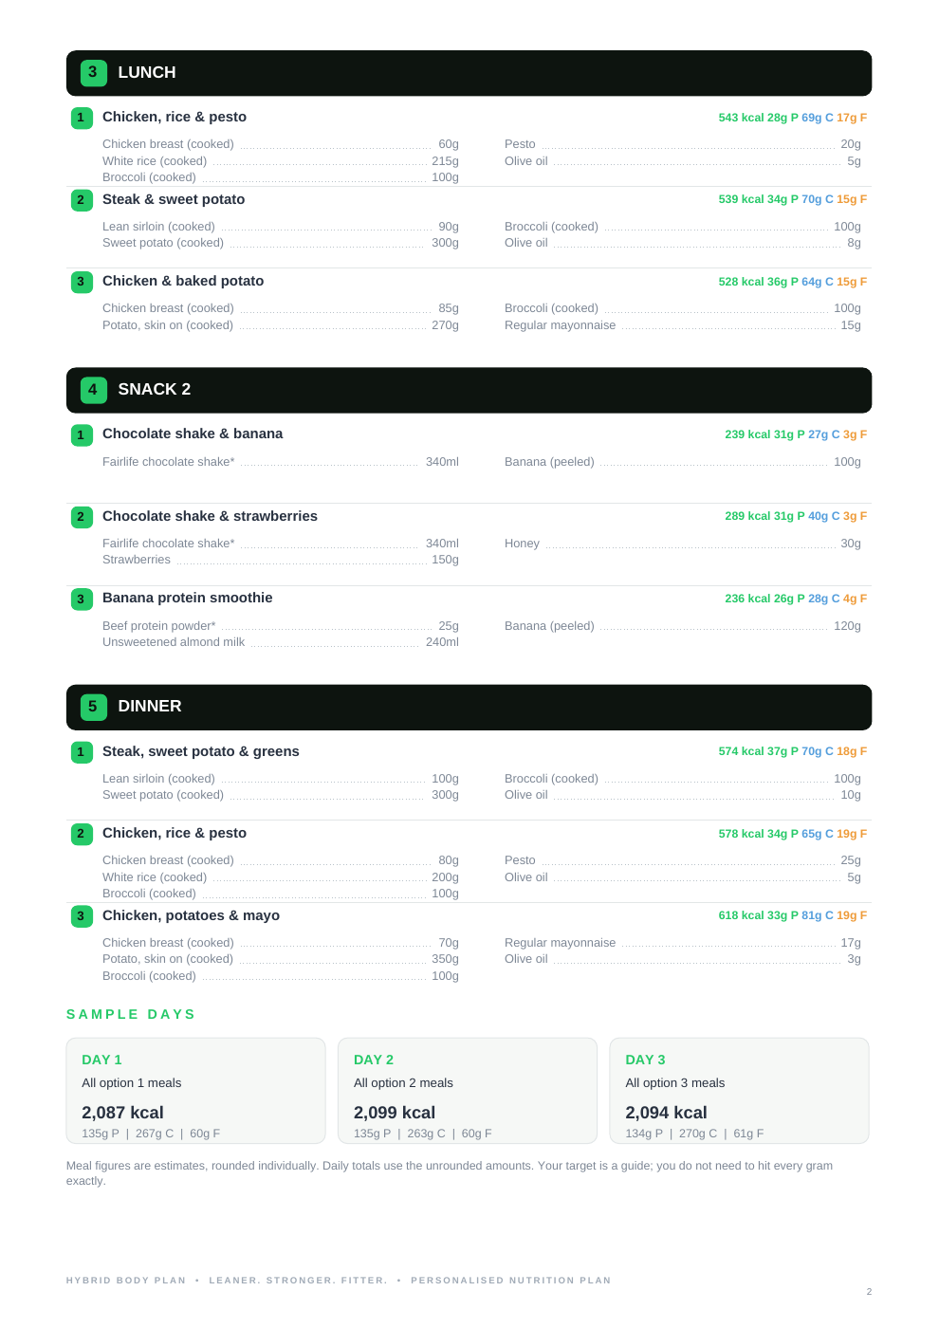Select option 3 badge beside Banana protein smoothie
939x1328 pixels.
tap(82, 599)
